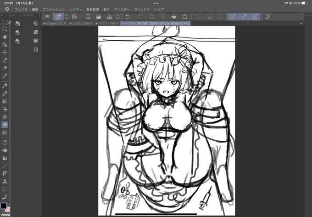
Task: Toggle Snap to Grid
Action: (255, 16)
